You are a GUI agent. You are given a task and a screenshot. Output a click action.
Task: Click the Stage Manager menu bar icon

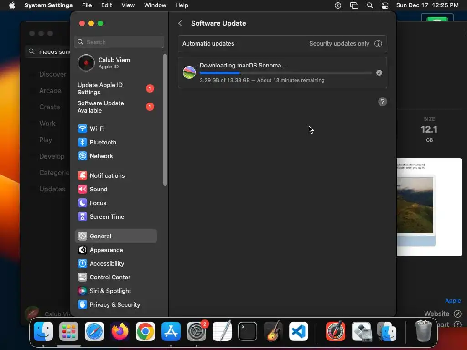354,5
